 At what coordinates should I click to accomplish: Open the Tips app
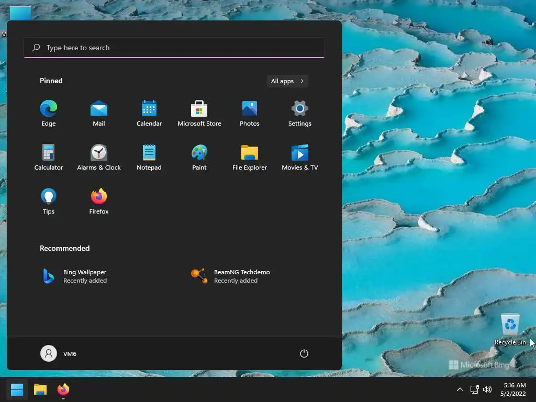(x=49, y=202)
